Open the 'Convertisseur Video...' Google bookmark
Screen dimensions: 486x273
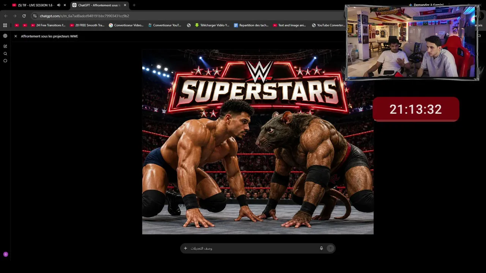tap(126, 25)
